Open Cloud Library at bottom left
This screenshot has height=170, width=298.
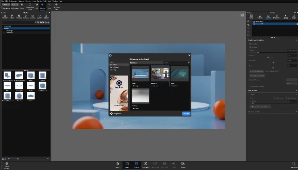(7, 166)
